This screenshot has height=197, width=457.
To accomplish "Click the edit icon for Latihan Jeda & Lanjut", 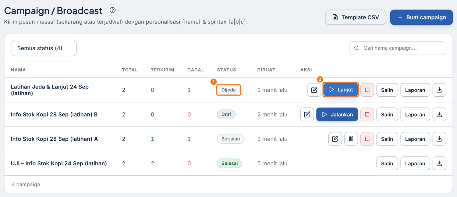I will pos(314,90).
